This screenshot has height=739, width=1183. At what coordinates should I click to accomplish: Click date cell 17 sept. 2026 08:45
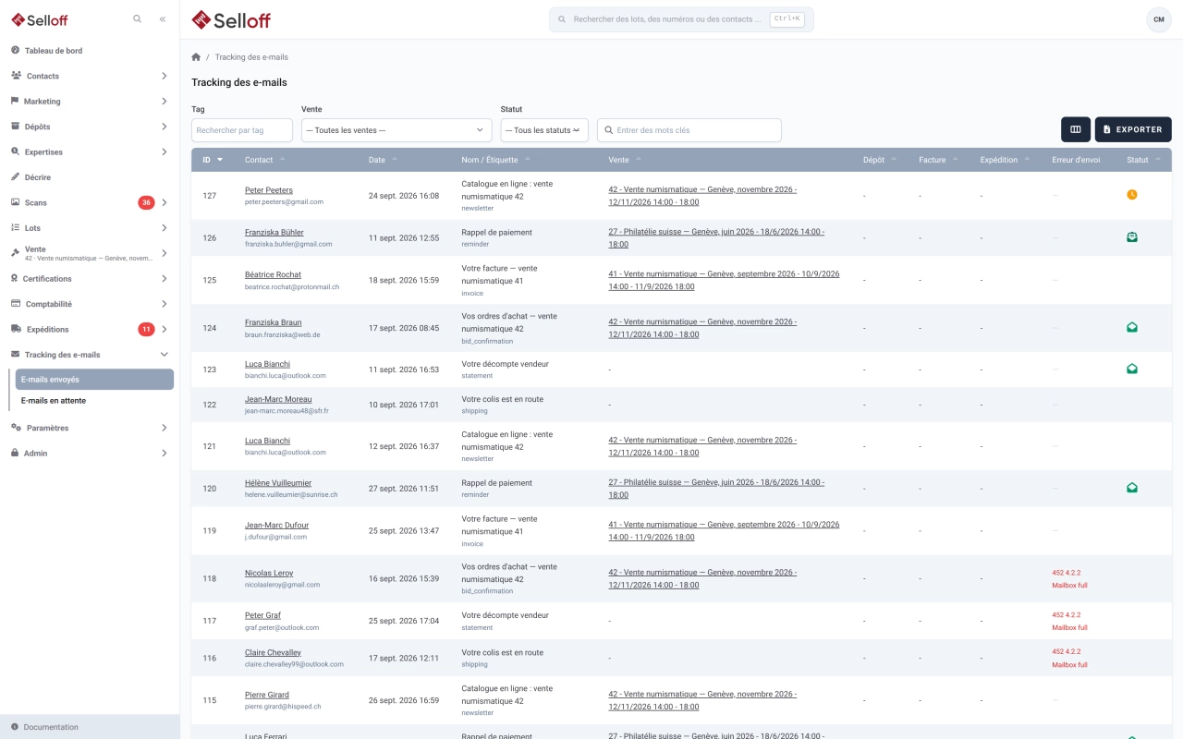click(x=404, y=328)
